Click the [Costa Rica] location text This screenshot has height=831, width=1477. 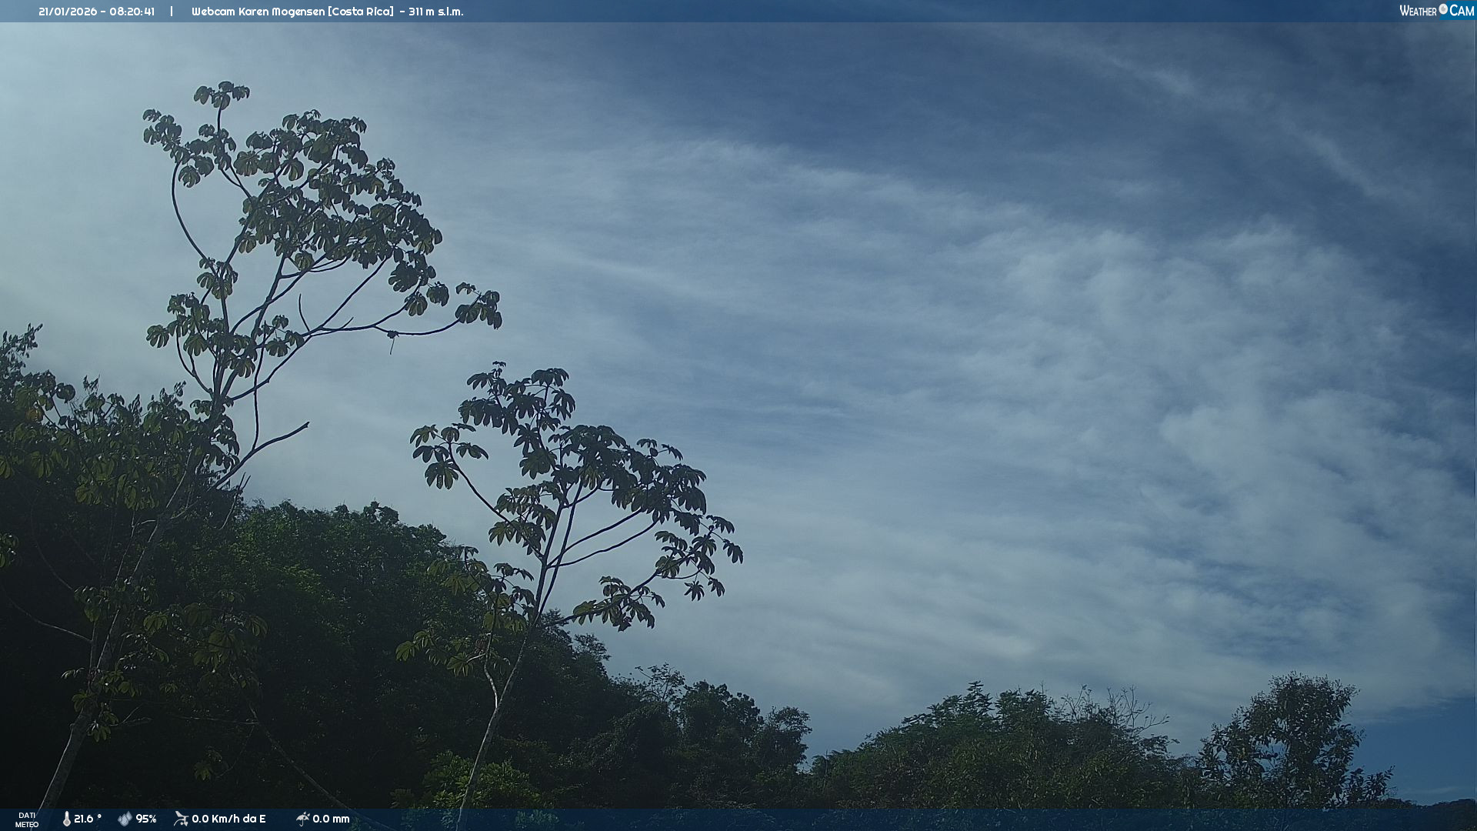click(x=360, y=12)
